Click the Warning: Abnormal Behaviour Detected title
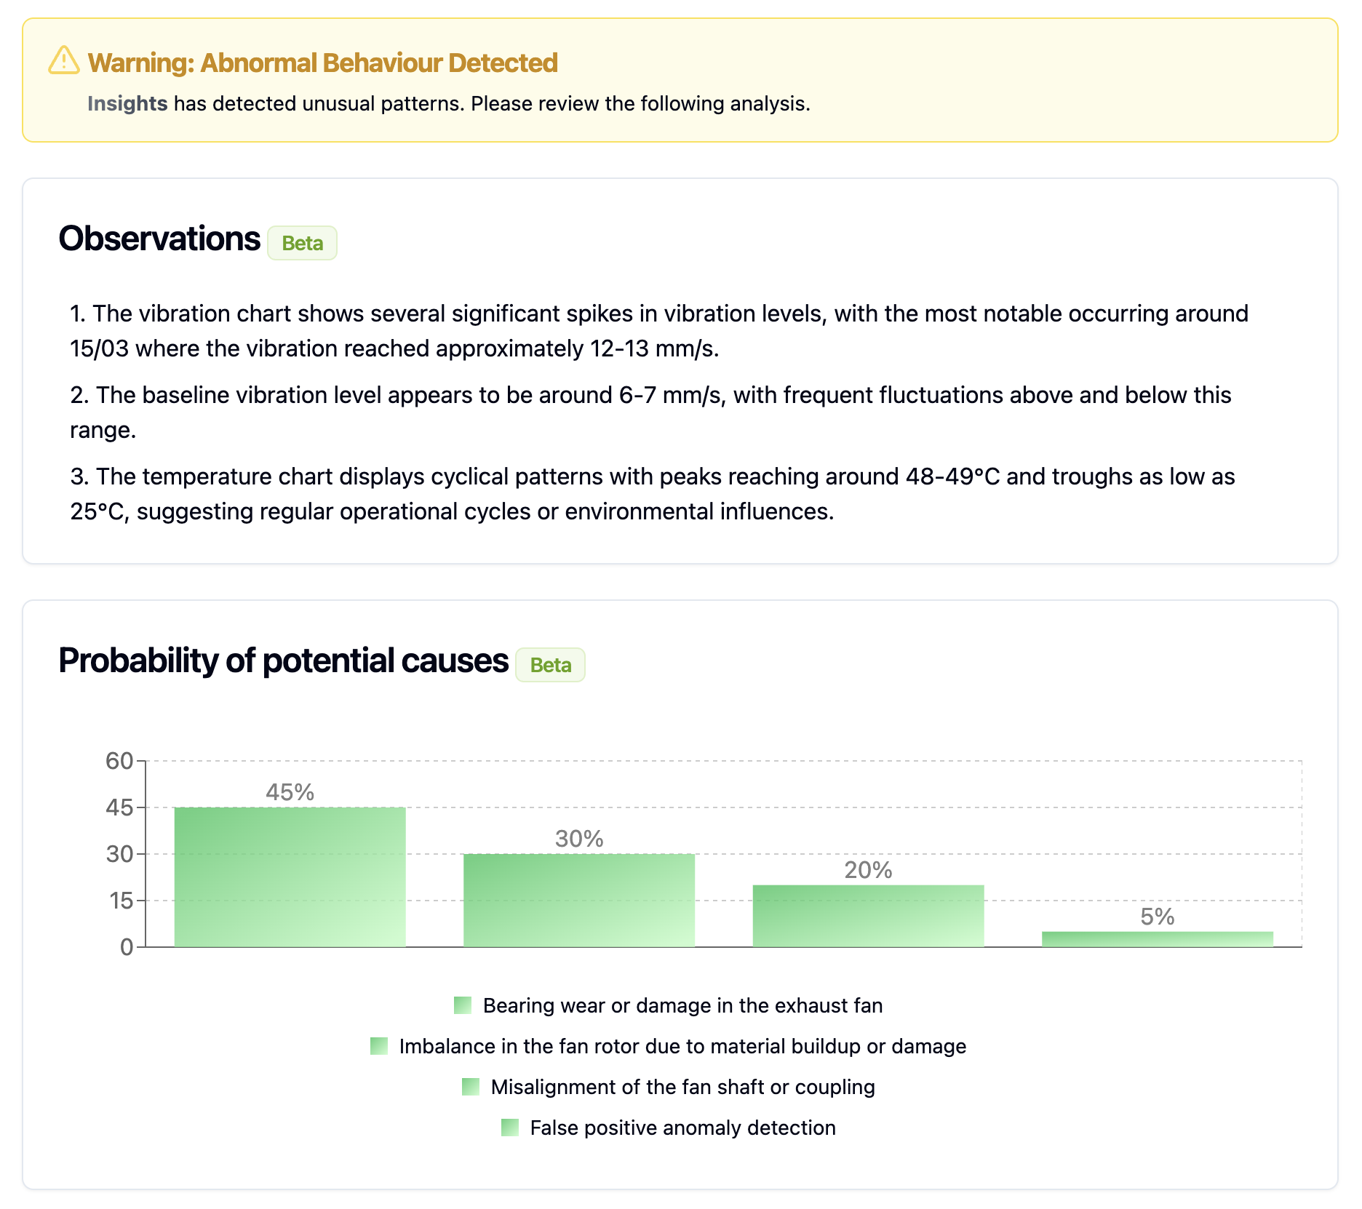Screen dimensions: 1362x1209 point(322,63)
